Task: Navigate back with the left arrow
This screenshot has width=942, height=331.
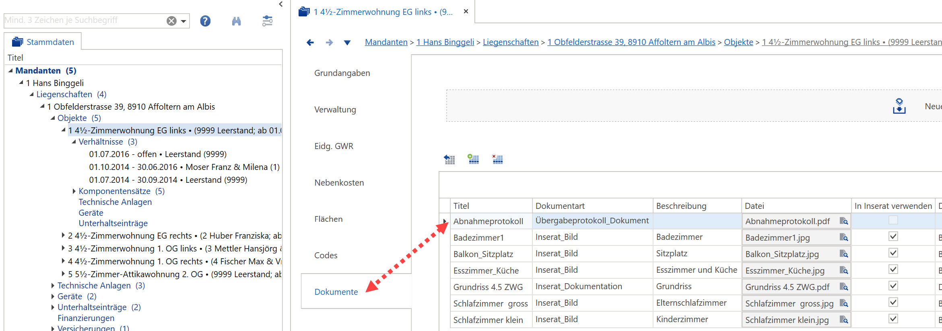Action: point(310,42)
